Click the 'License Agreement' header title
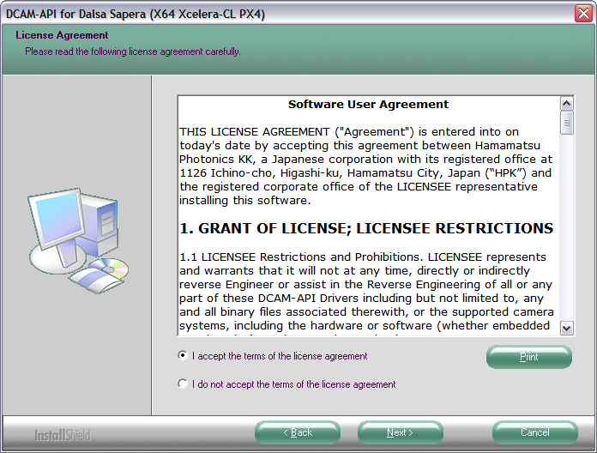 pos(62,35)
